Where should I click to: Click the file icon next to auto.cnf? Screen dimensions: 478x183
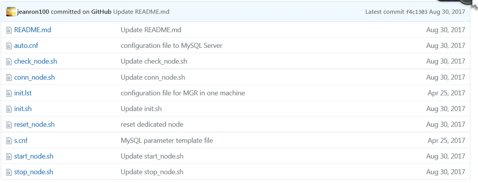coord(9,46)
